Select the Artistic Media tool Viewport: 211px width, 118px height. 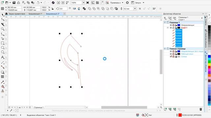(2, 39)
